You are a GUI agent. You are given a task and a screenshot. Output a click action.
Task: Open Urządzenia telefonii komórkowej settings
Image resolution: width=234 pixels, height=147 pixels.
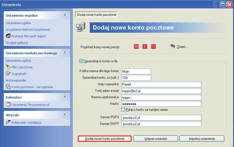coord(28,30)
